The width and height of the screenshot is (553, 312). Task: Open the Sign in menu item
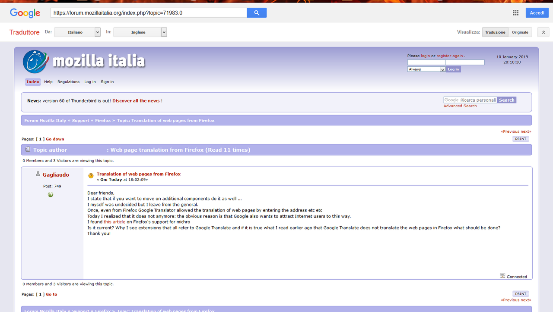[x=107, y=82]
